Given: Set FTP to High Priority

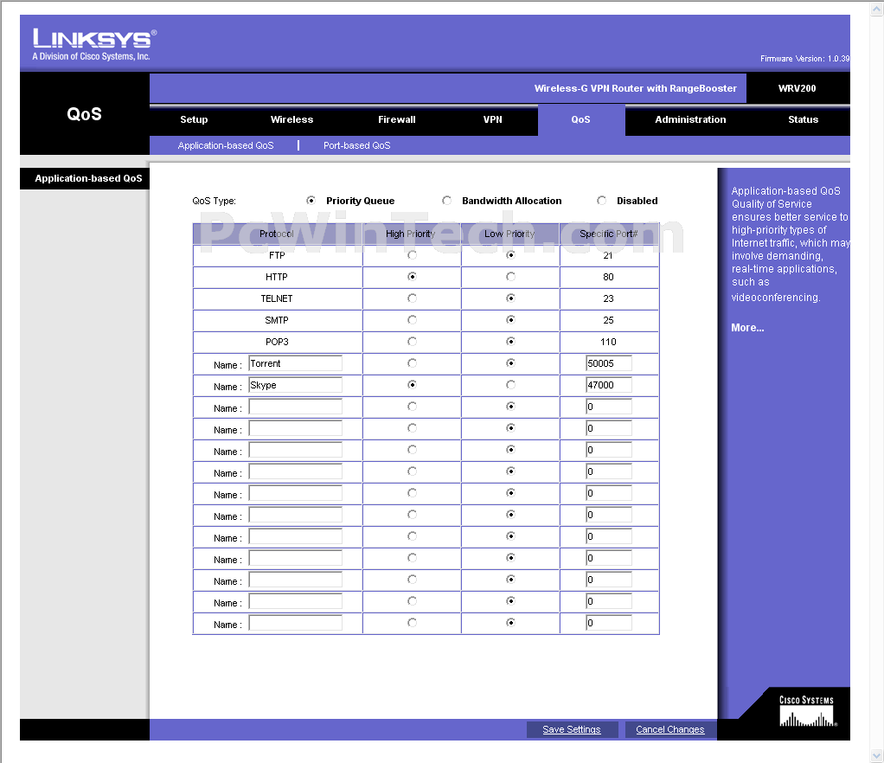Looking at the screenshot, I should click(x=412, y=255).
